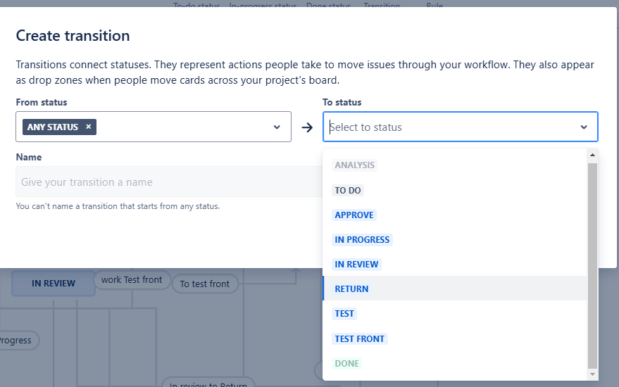Select the 'work Test front' transition label

pyautogui.click(x=132, y=280)
